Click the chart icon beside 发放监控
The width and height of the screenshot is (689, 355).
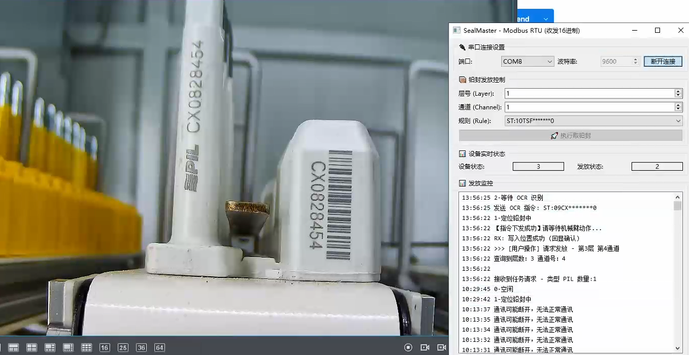[x=462, y=183]
